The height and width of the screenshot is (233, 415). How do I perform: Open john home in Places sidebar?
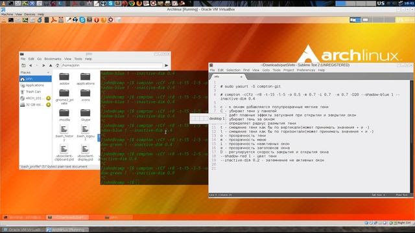click(x=35, y=79)
